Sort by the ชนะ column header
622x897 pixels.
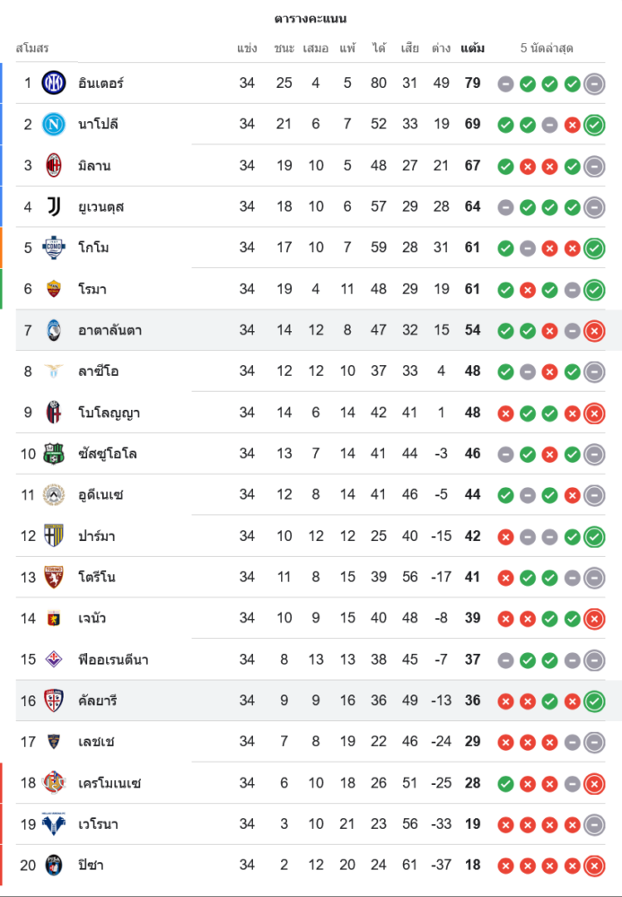[x=285, y=48]
